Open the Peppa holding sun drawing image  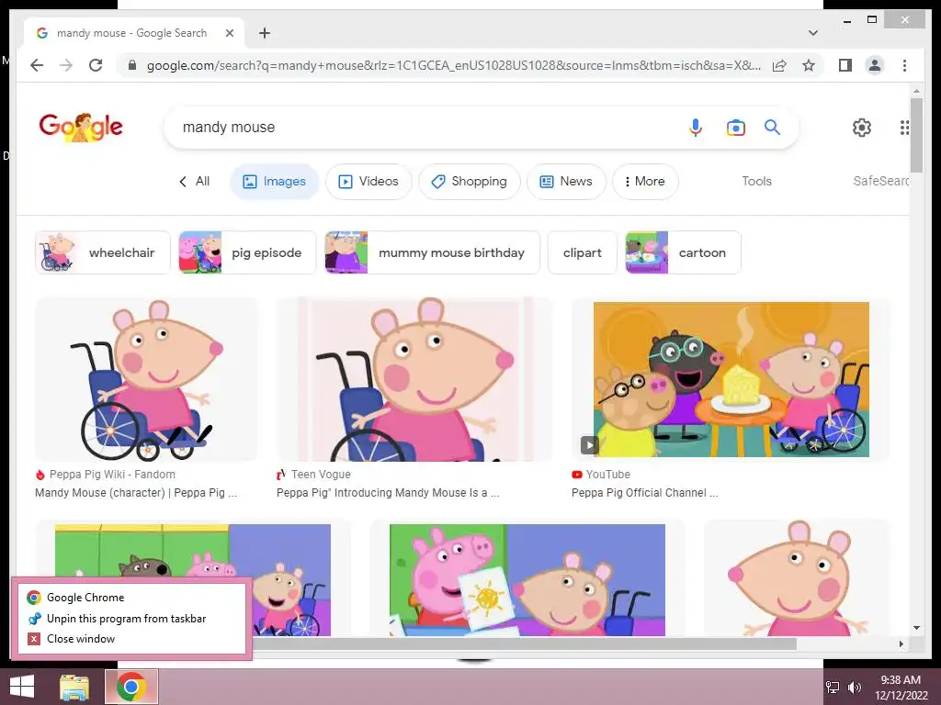pos(527,580)
